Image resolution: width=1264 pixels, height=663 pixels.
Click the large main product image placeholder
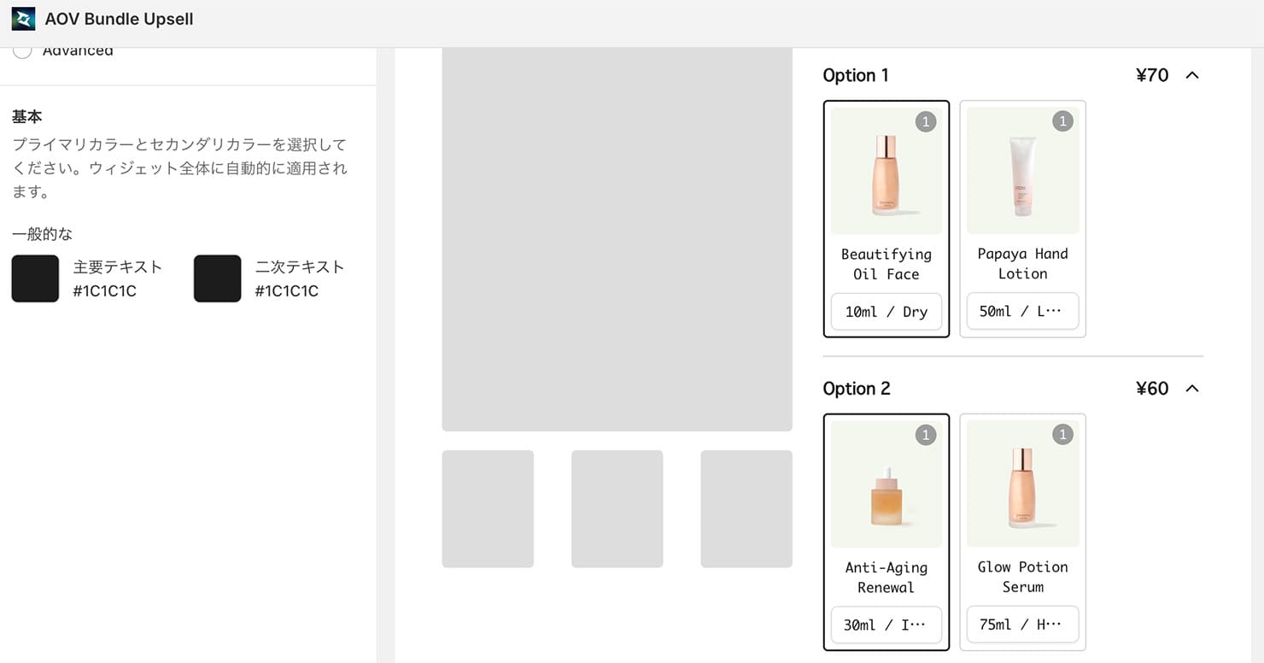617,239
